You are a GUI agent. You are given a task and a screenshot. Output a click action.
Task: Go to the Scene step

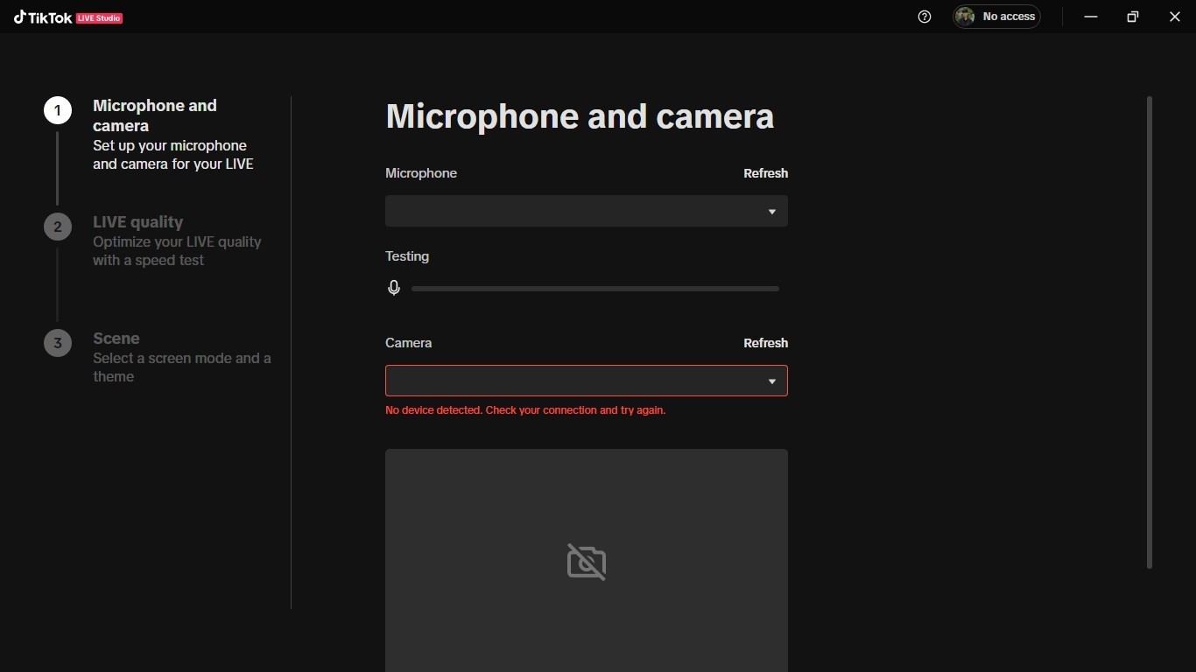tap(116, 339)
